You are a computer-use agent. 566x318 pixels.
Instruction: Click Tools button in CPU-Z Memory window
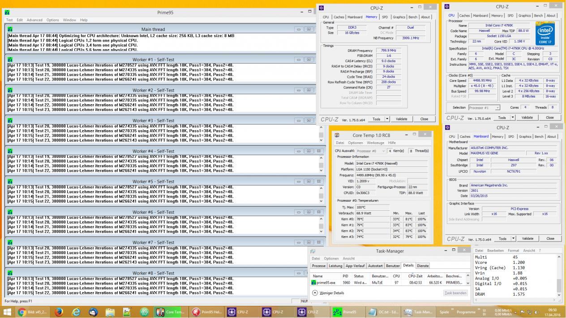coord(376,119)
